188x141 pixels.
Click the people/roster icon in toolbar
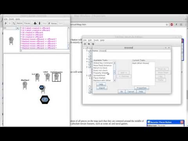click(x=35, y=23)
